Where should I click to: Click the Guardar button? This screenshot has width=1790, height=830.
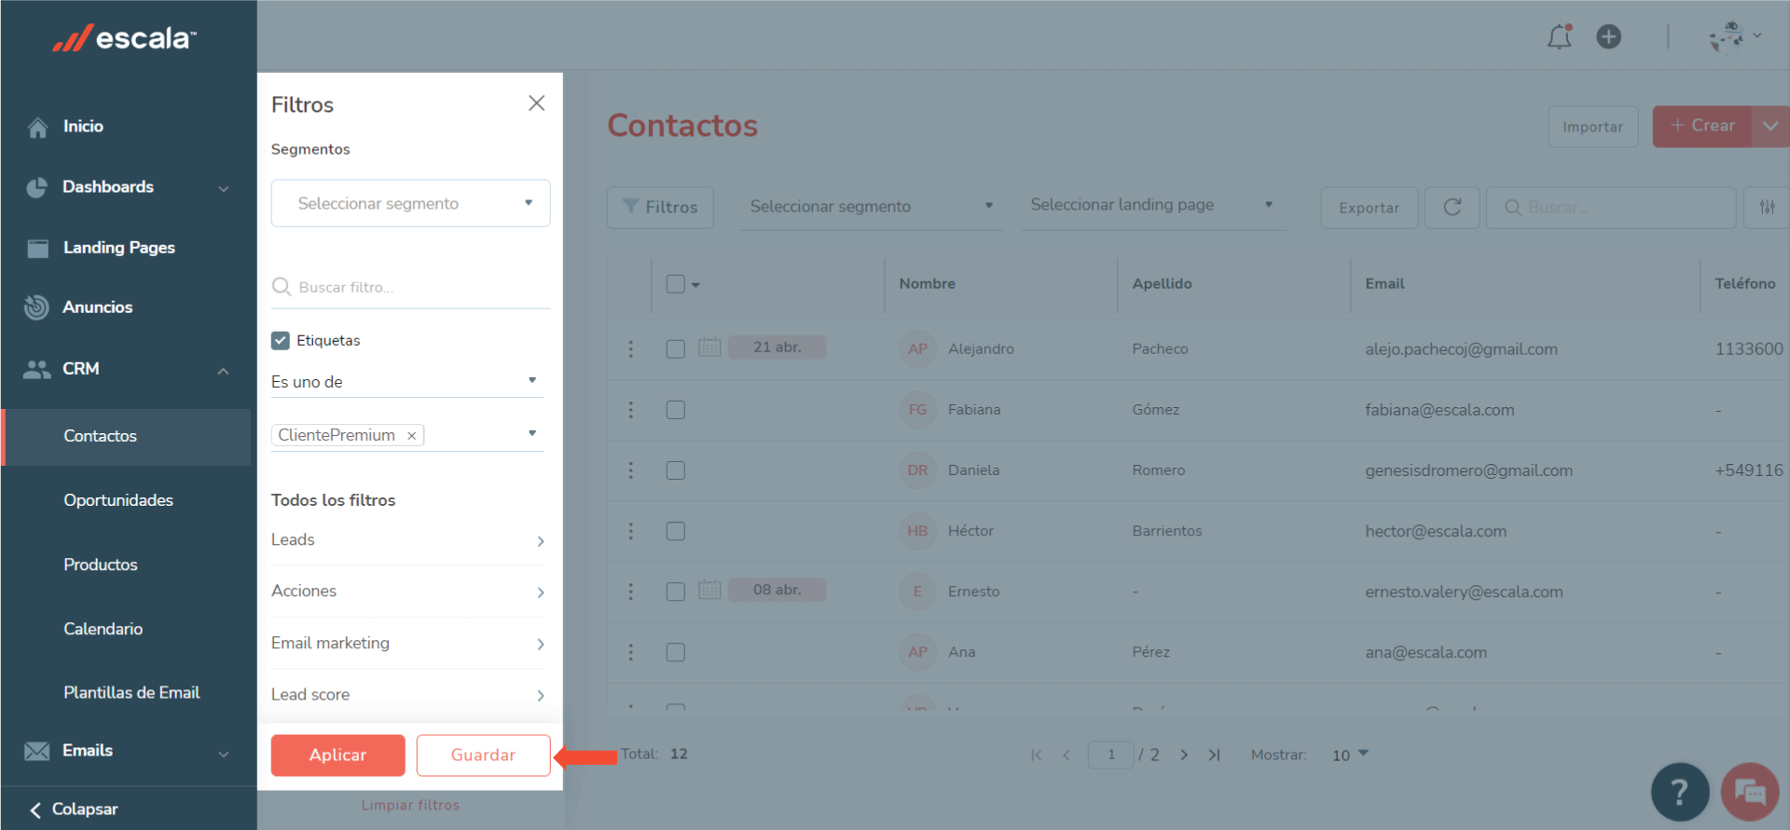[483, 755]
